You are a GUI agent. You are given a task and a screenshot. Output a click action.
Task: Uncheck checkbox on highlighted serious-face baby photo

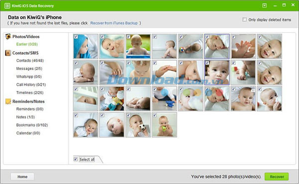[207, 63]
